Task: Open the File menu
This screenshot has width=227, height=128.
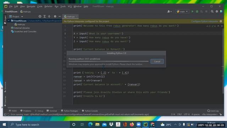Action: (x=11, y=6)
